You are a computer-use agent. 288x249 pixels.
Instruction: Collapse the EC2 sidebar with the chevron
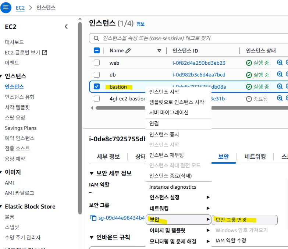coord(66,26)
